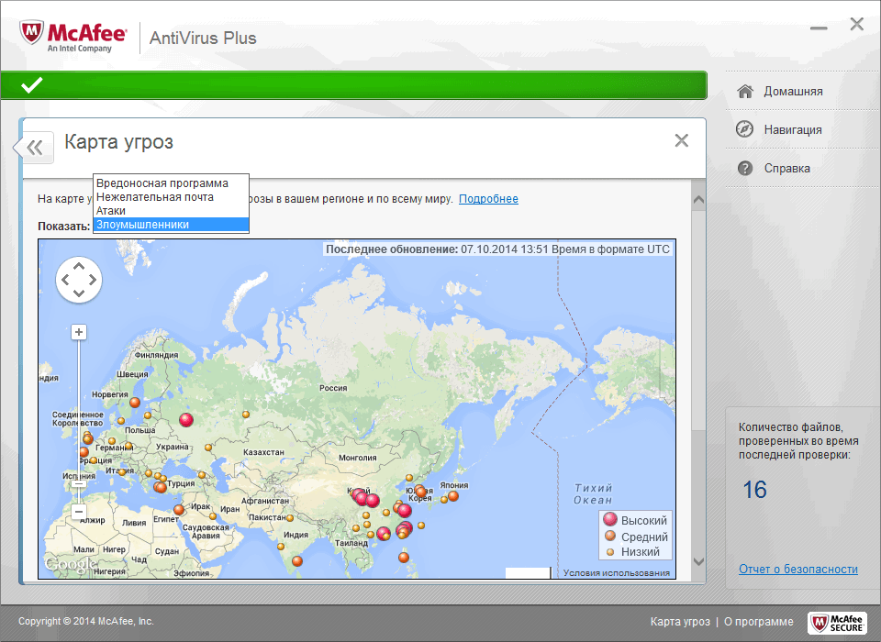Toggle the Высокий threat legend entry

(x=633, y=519)
